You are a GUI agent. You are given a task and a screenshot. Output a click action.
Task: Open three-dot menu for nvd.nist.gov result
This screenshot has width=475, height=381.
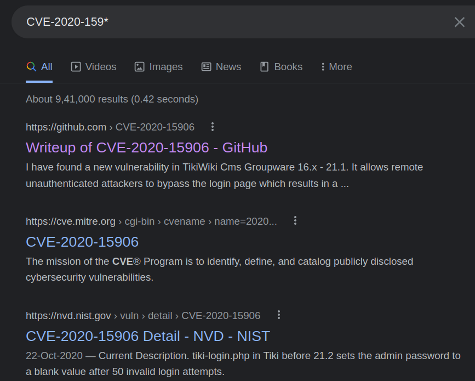[x=279, y=315]
